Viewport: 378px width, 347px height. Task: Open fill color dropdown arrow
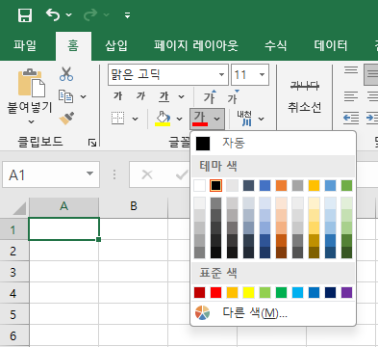[179, 119]
